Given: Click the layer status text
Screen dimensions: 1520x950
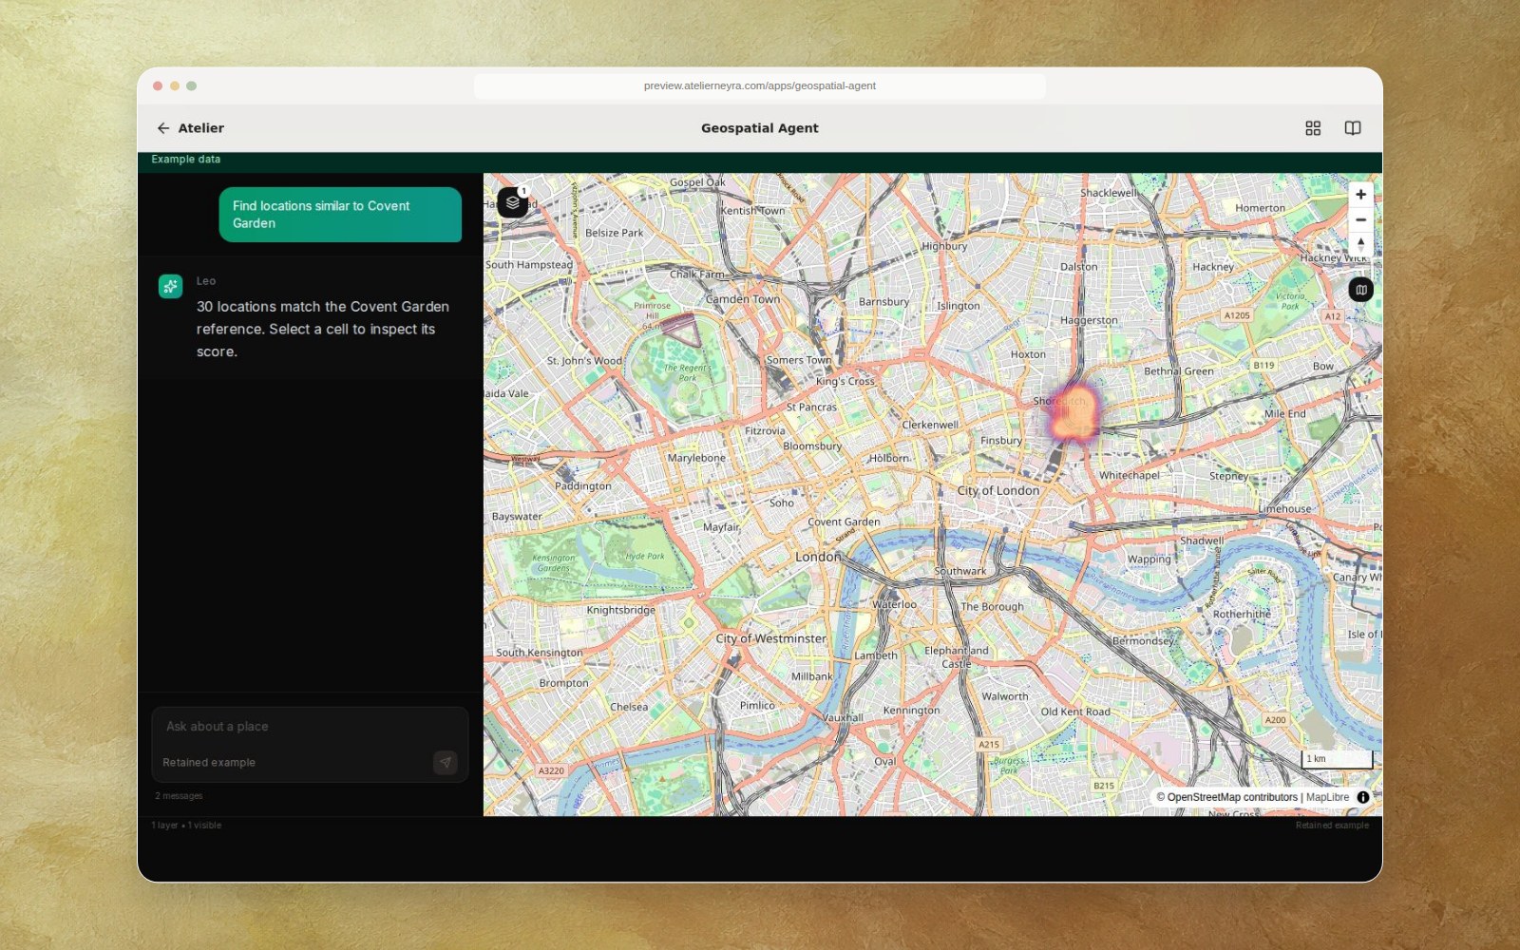Looking at the screenshot, I should (x=186, y=826).
